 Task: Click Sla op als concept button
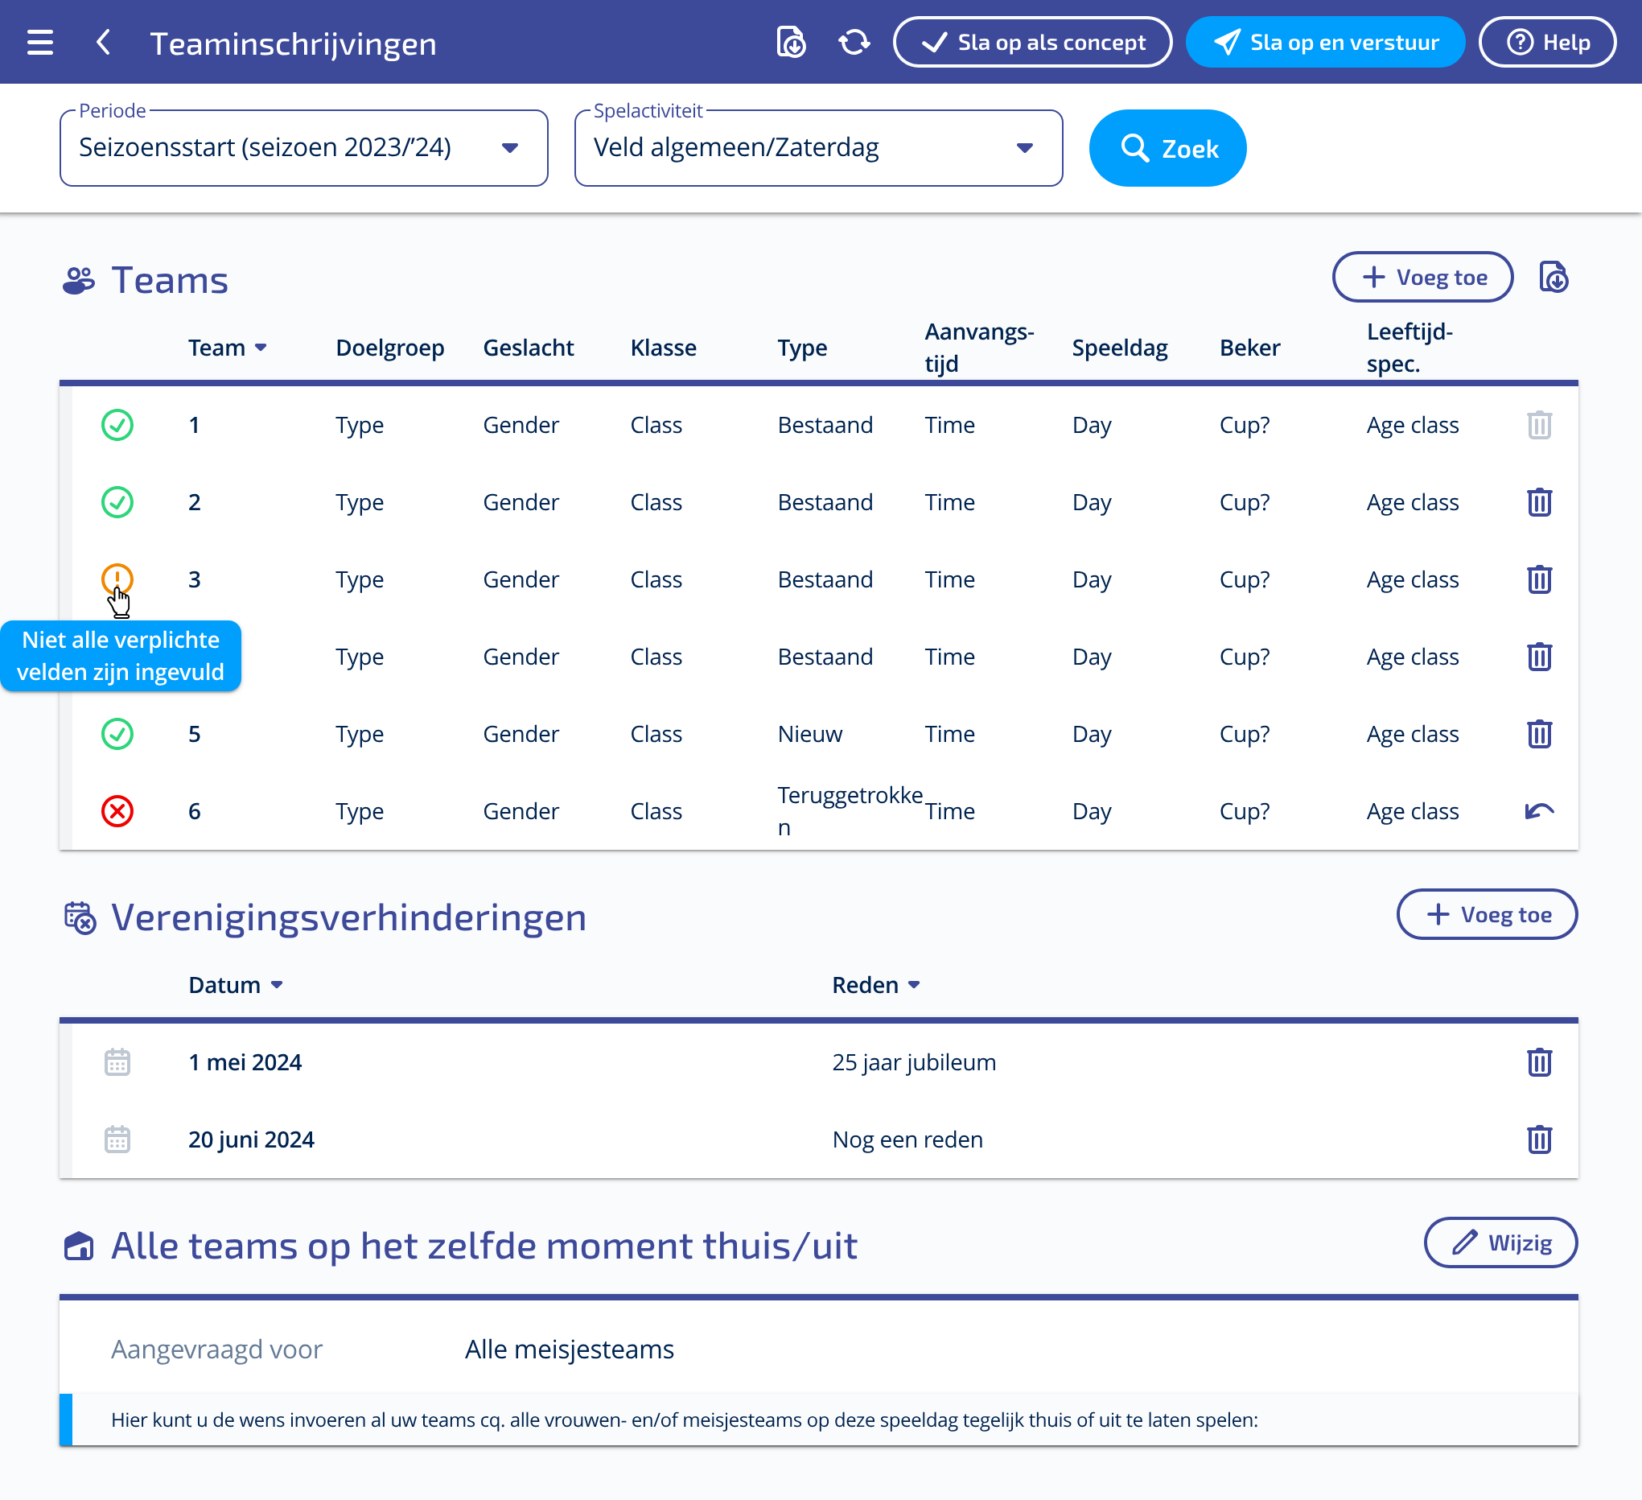pyautogui.click(x=1032, y=43)
